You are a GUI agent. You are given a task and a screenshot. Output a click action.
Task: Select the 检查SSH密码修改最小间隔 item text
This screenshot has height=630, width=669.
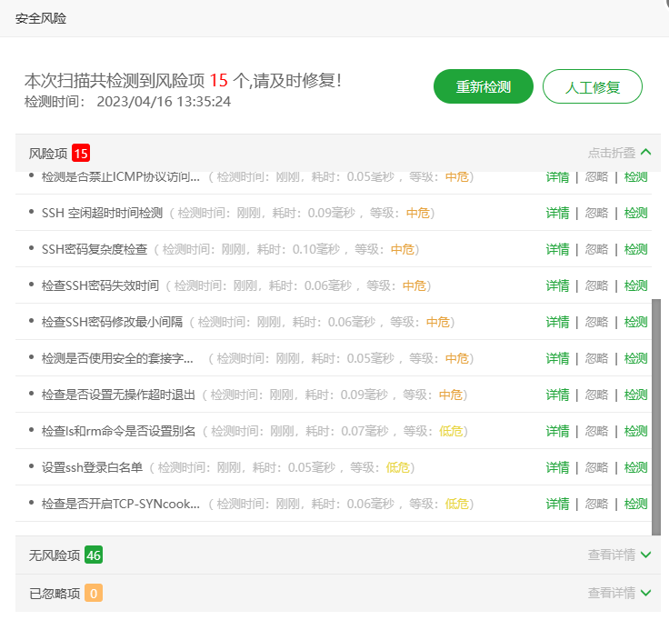tap(112, 322)
